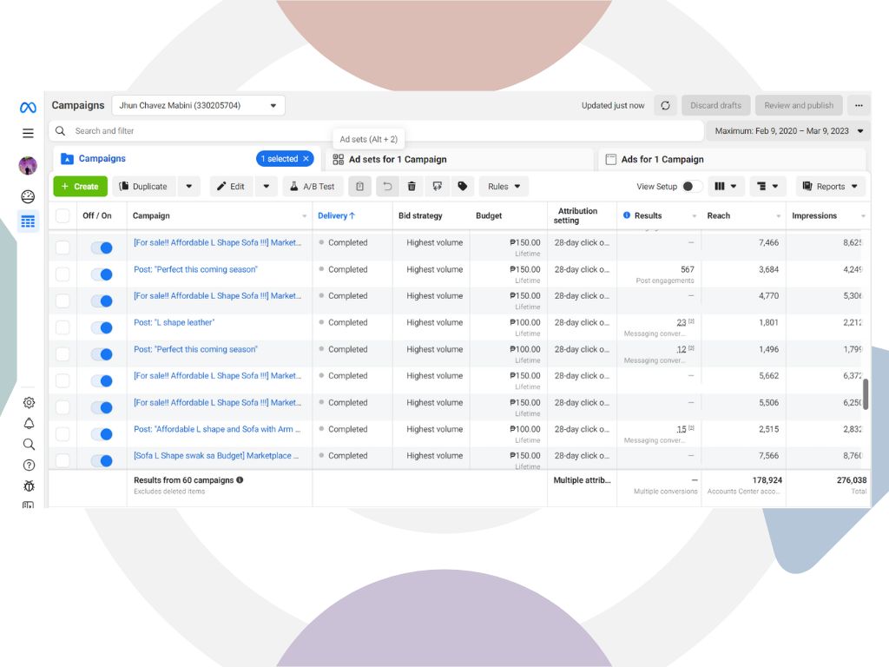
Task: Open the profile avatar in the sidebar
Action: point(28,166)
